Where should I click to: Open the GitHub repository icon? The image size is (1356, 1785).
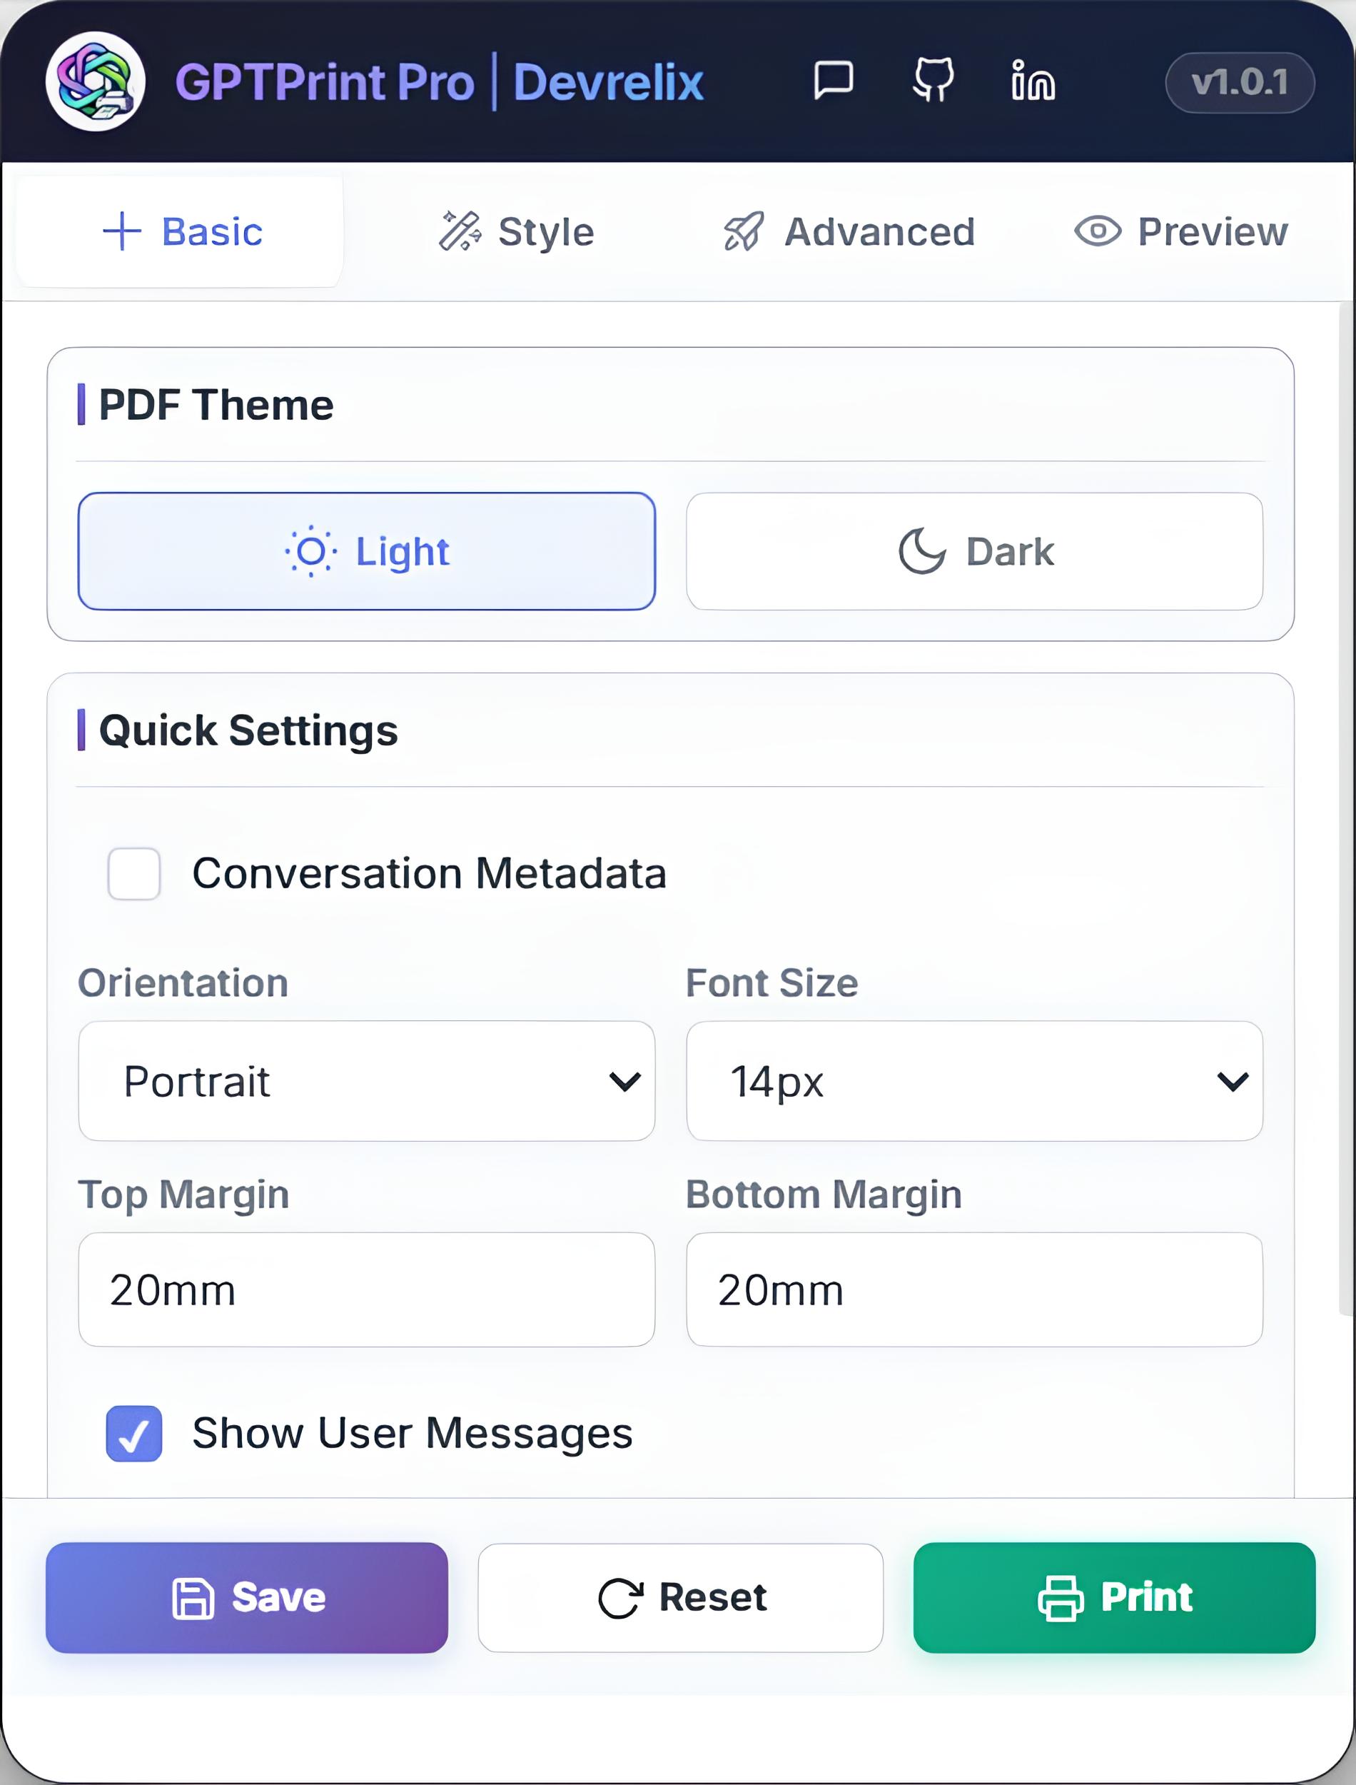pos(935,81)
